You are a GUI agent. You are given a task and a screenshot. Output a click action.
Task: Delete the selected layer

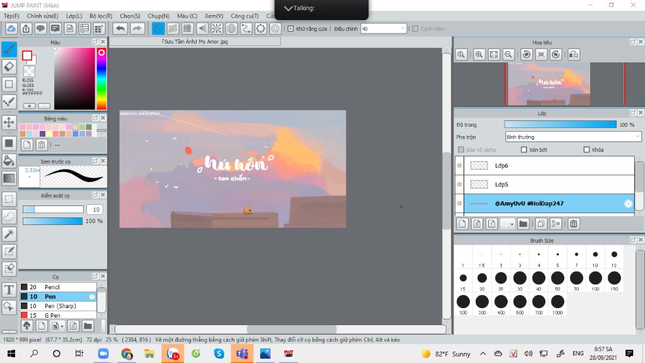pos(573,224)
